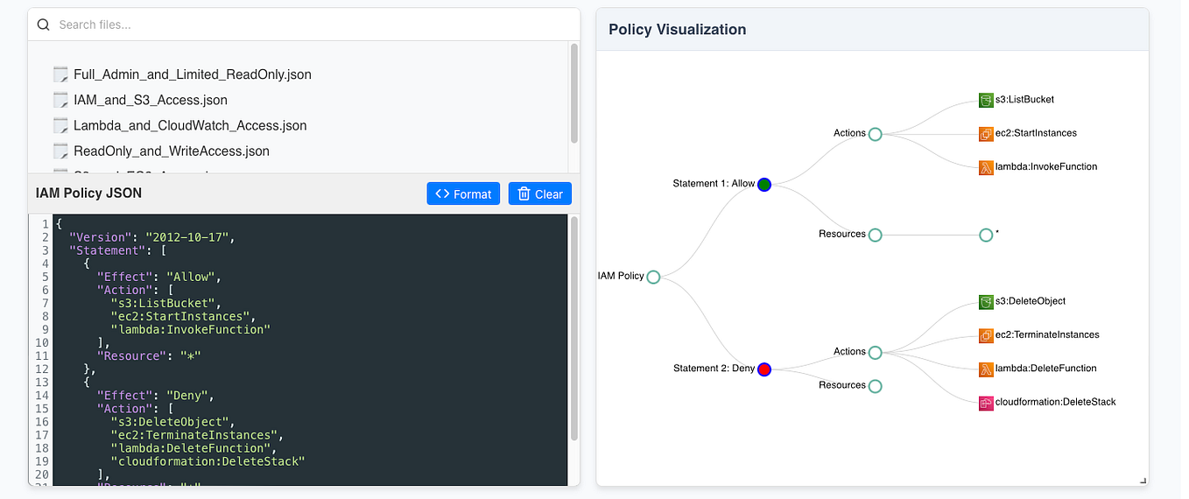Toggle the Actions node under Statement 1
The image size is (1189, 499).
pyautogui.click(x=875, y=134)
